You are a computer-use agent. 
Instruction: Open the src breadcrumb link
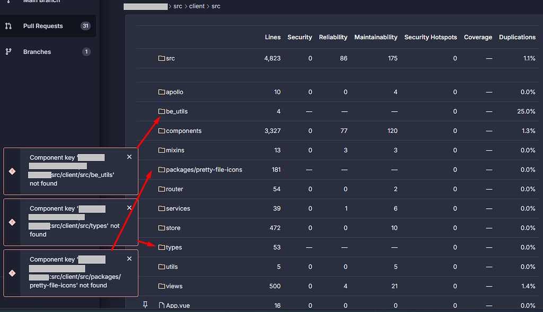pos(177,6)
